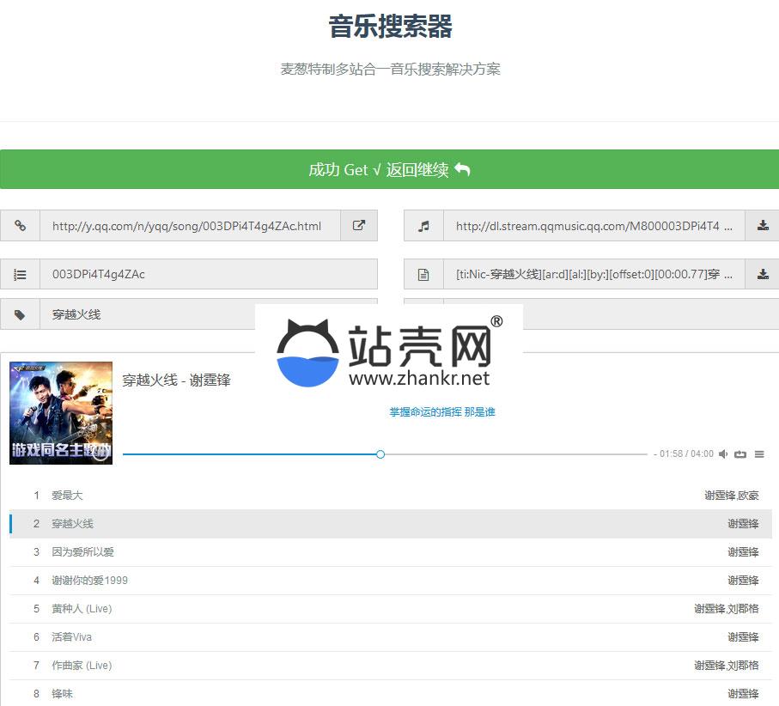Image resolution: width=779 pixels, height=706 pixels.
Task: Click the album cover thumbnail
Action: pos(61,413)
